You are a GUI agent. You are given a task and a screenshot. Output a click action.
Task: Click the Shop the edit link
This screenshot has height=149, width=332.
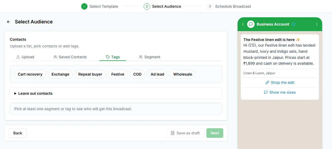280,82
